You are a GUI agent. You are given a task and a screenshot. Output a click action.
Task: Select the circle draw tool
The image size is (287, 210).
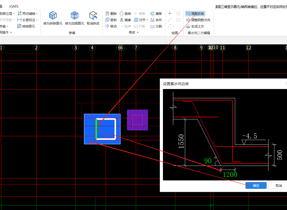pyautogui.click(x=178, y=13)
